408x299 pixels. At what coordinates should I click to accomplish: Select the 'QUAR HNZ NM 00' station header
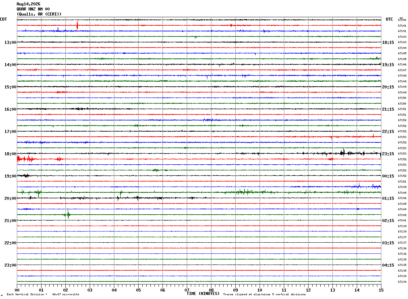click(x=33, y=9)
